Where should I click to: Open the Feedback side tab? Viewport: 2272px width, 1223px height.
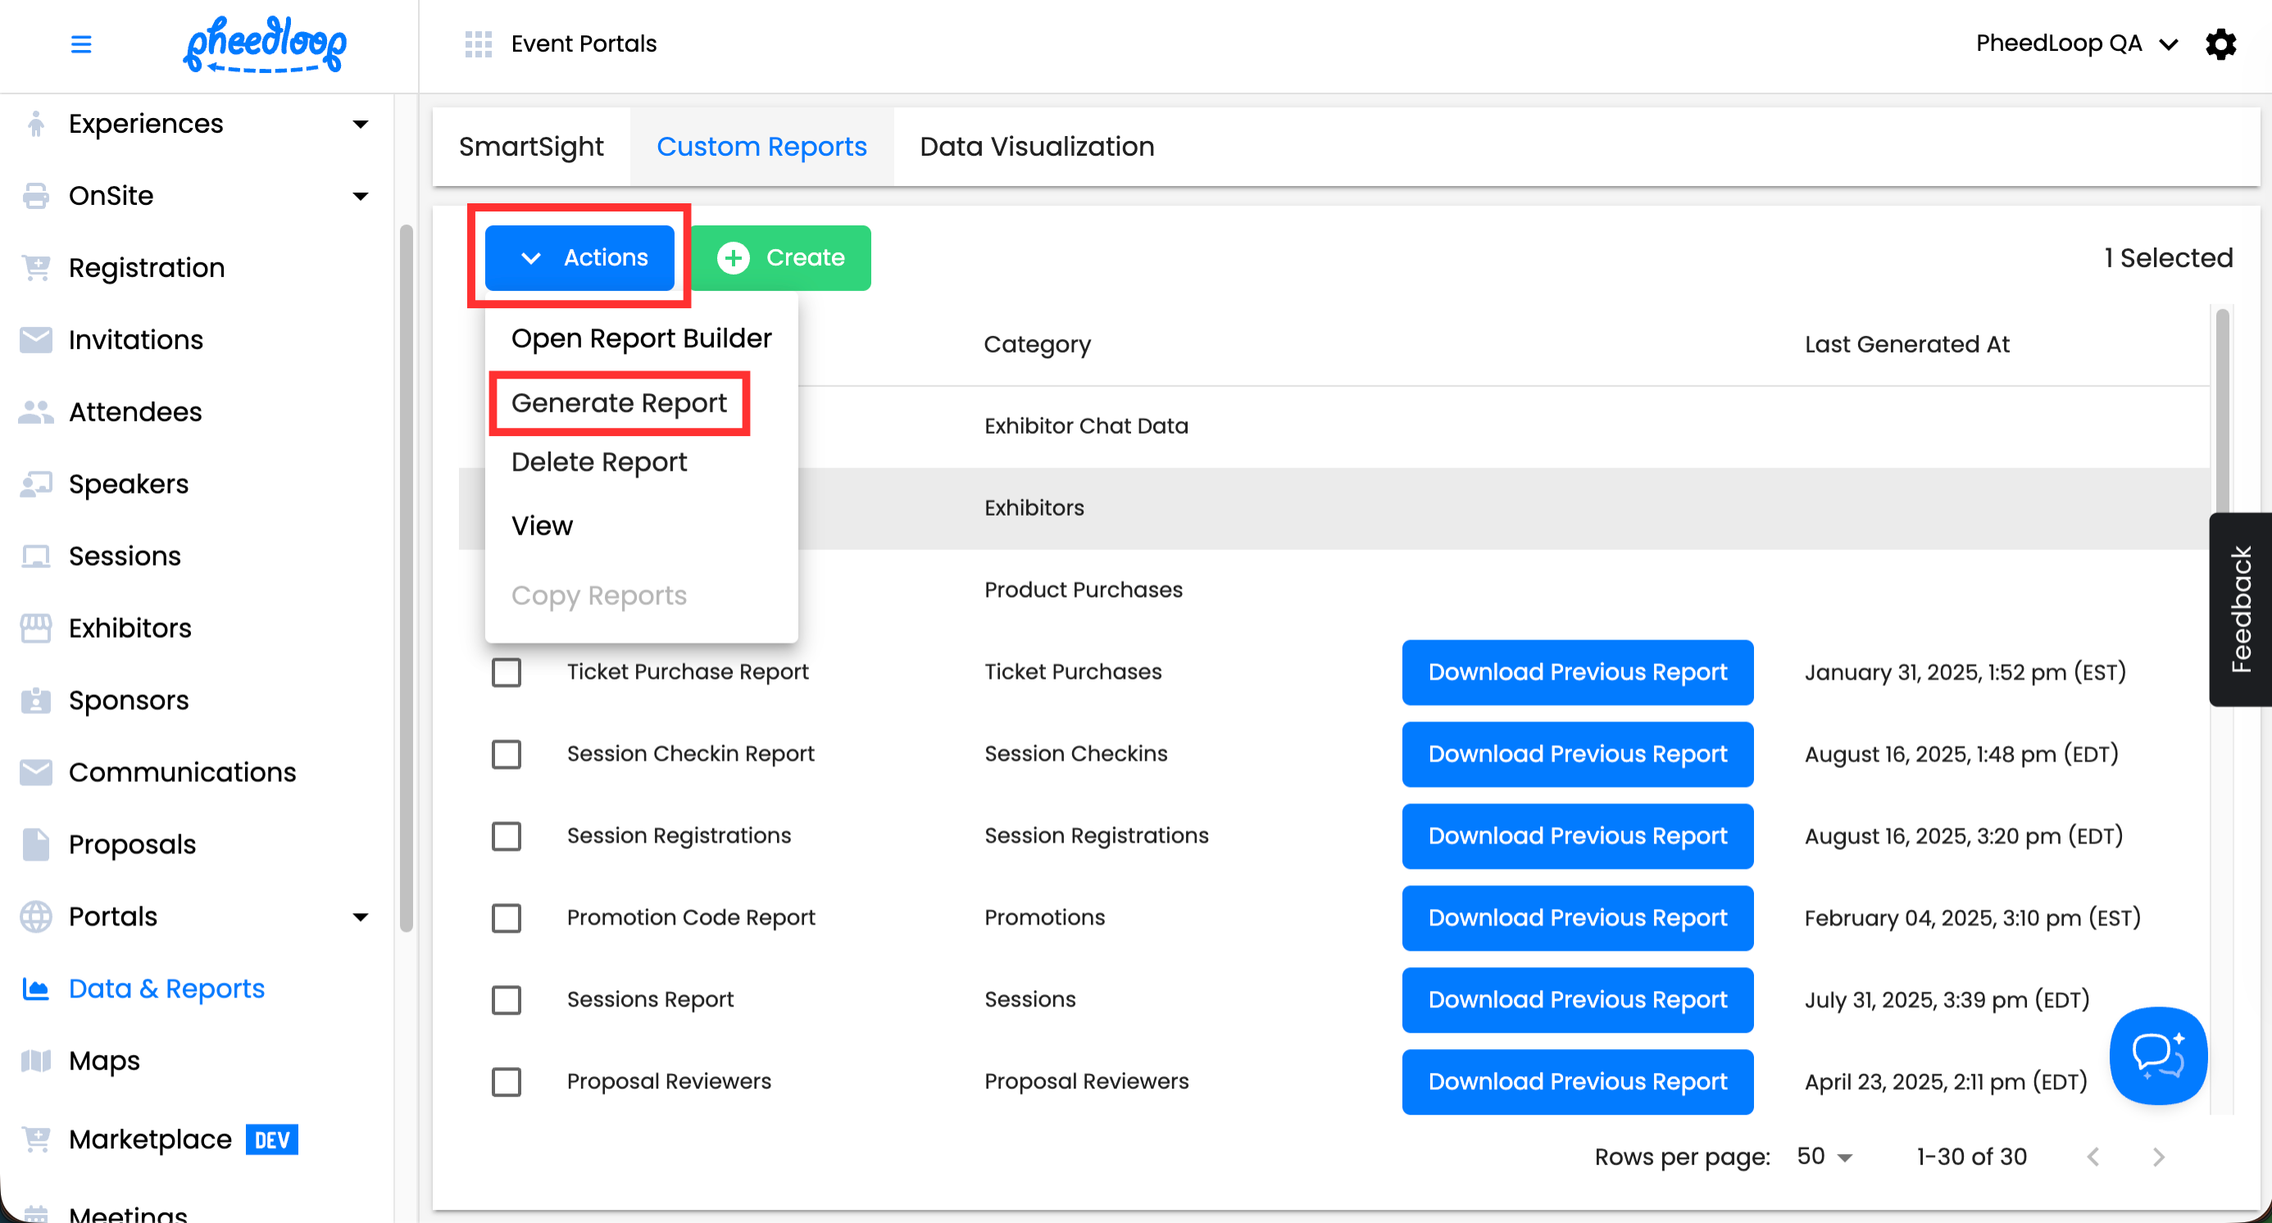tap(2239, 609)
